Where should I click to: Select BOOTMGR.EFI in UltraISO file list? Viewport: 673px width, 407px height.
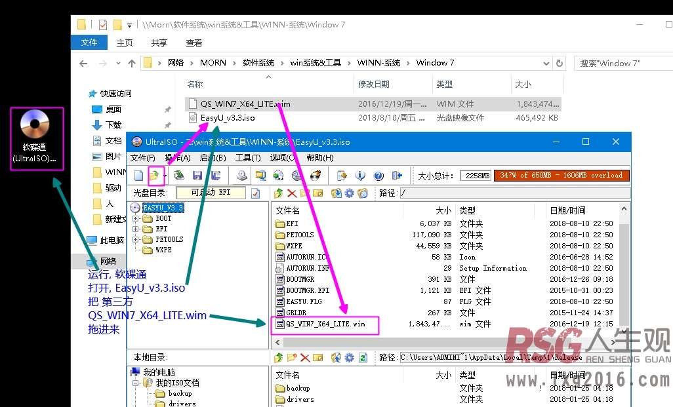(308, 290)
